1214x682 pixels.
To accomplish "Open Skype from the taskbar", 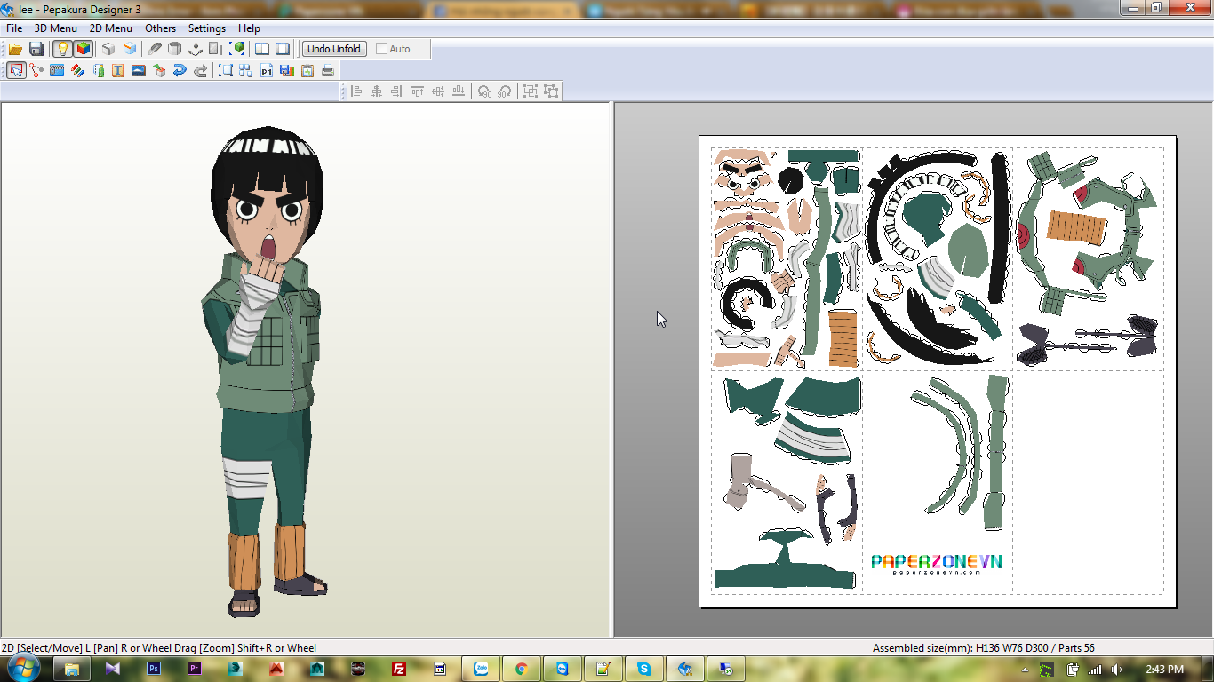I will [x=644, y=669].
